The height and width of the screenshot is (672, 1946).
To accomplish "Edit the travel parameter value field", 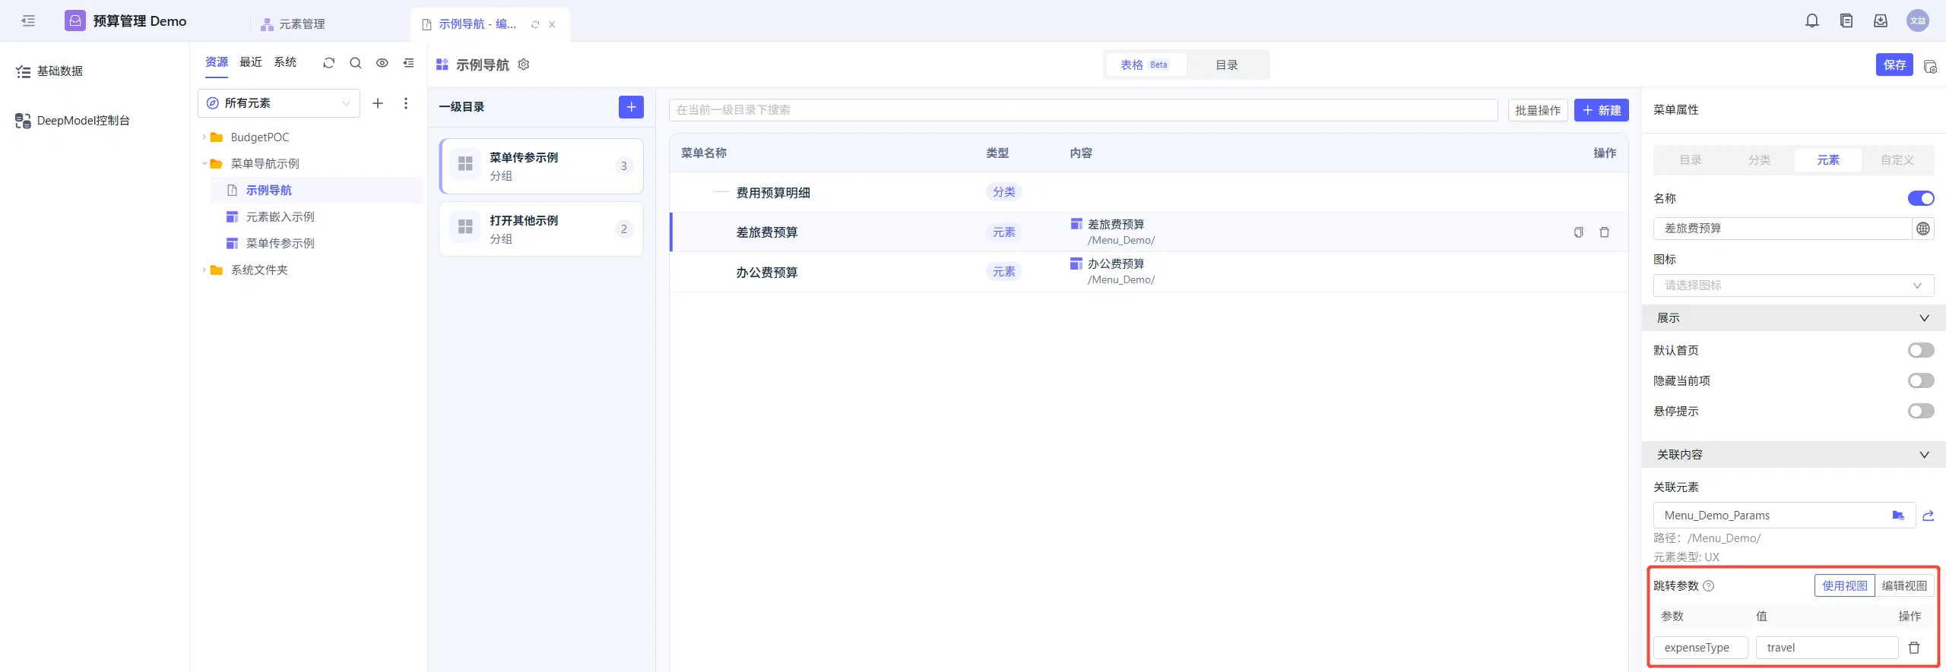I will pos(1827,648).
